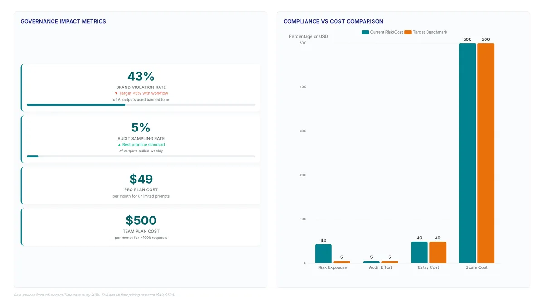The height and width of the screenshot is (306, 544).
Task: Click 'per month for >100k requests' text
Action: click(x=141, y=238)
